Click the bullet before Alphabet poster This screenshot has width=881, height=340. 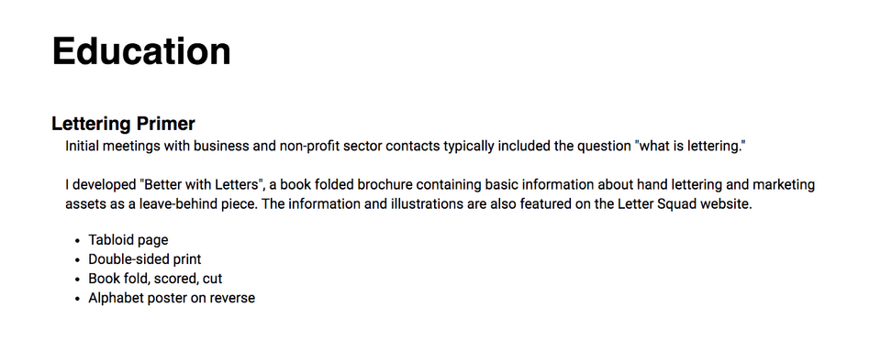point(77,299)
